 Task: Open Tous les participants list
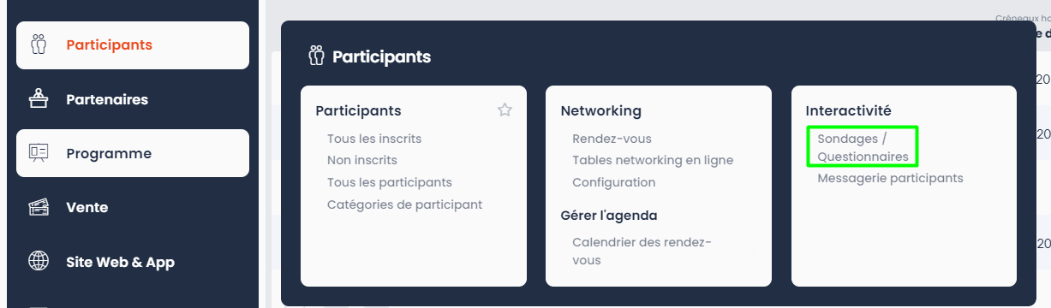(x=389, y=182)
